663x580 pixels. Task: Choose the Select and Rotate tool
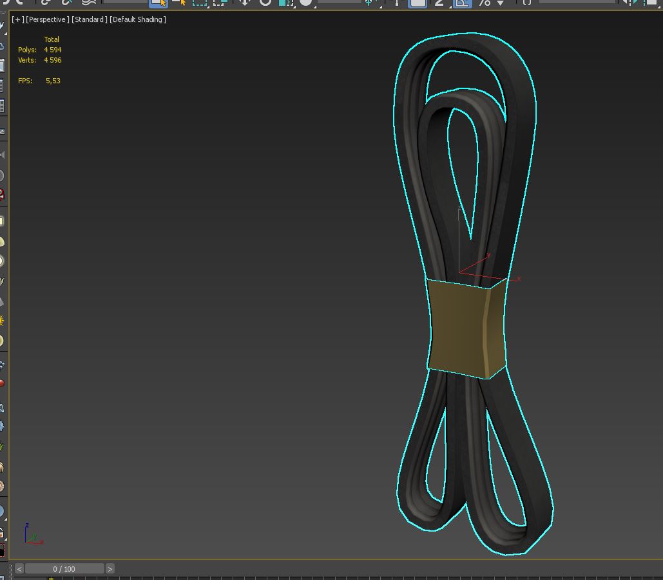point(265,3)
